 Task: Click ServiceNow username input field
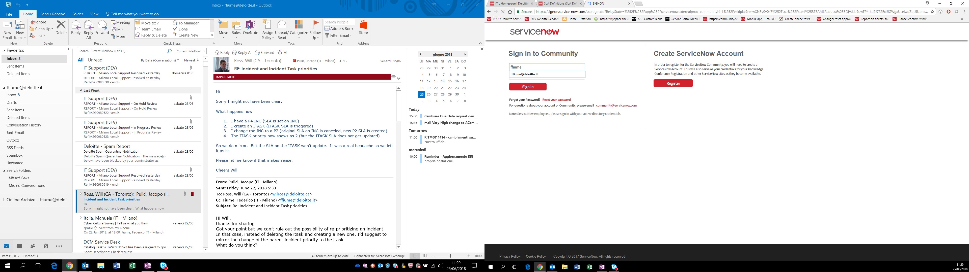[x=547, y=67]
